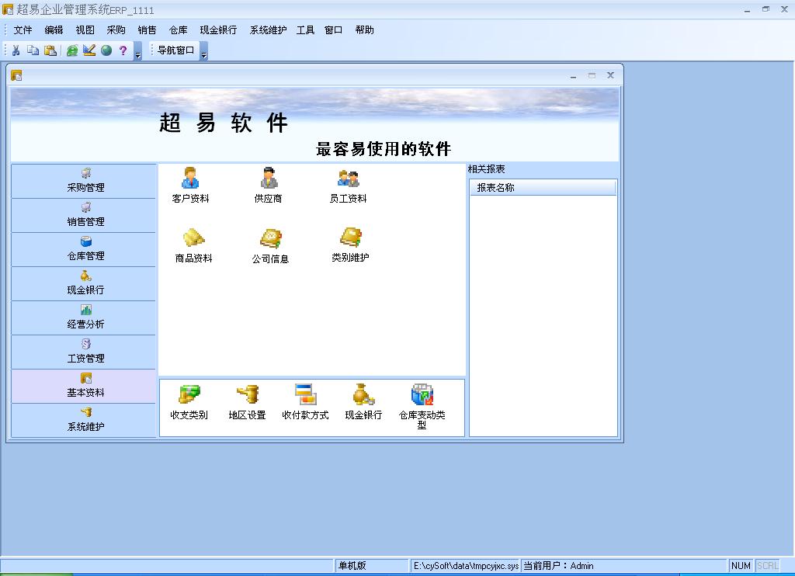Click the green browser toolbar icon
This screenshot has width=795, height=576.
(72, 50)
